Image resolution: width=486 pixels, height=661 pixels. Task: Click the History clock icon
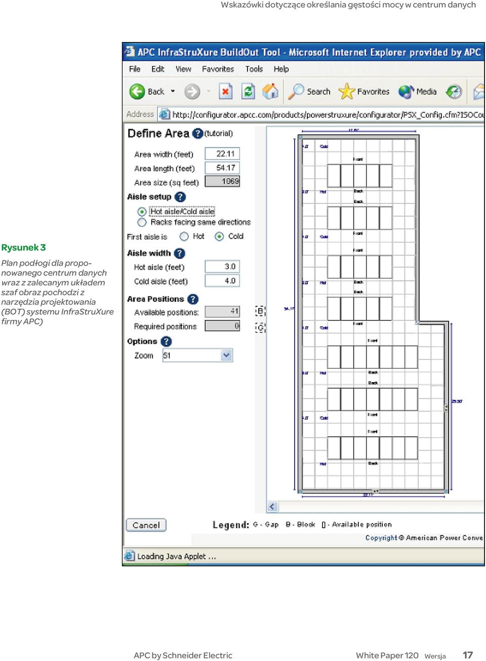click(x=454, y=92)
